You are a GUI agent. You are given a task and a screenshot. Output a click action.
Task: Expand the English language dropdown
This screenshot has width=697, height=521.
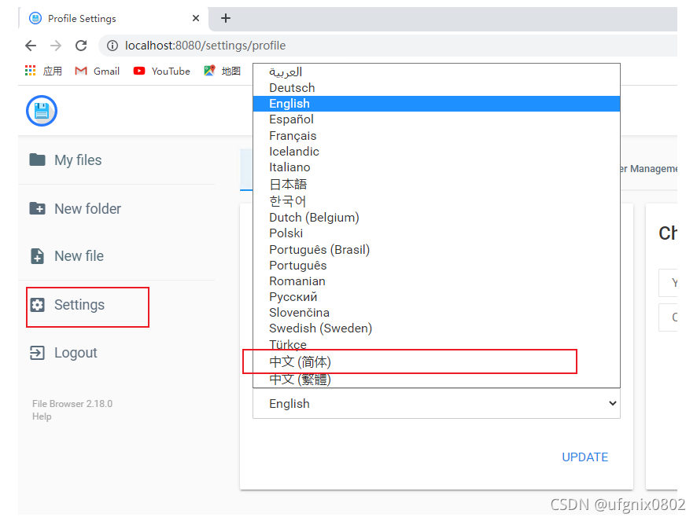click(x=436, y=404)
